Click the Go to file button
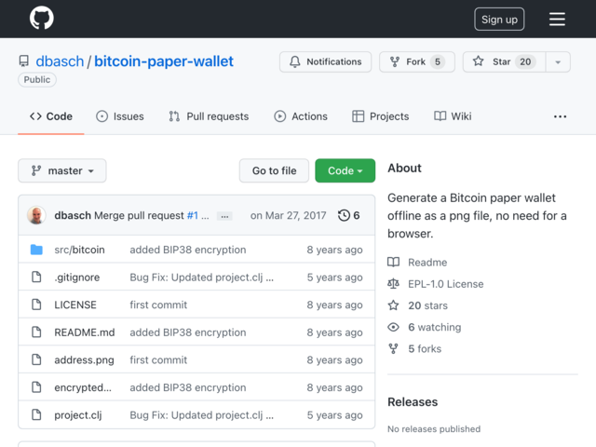Screen dimensions: 596x447 [274, 170]
